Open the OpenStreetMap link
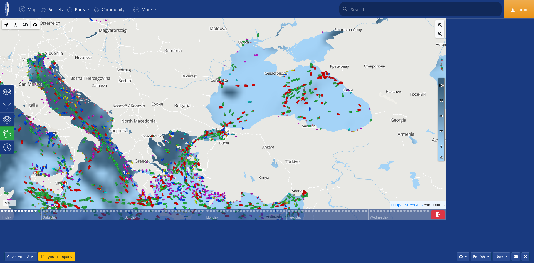The image size is (534, 263). [409, 205]
